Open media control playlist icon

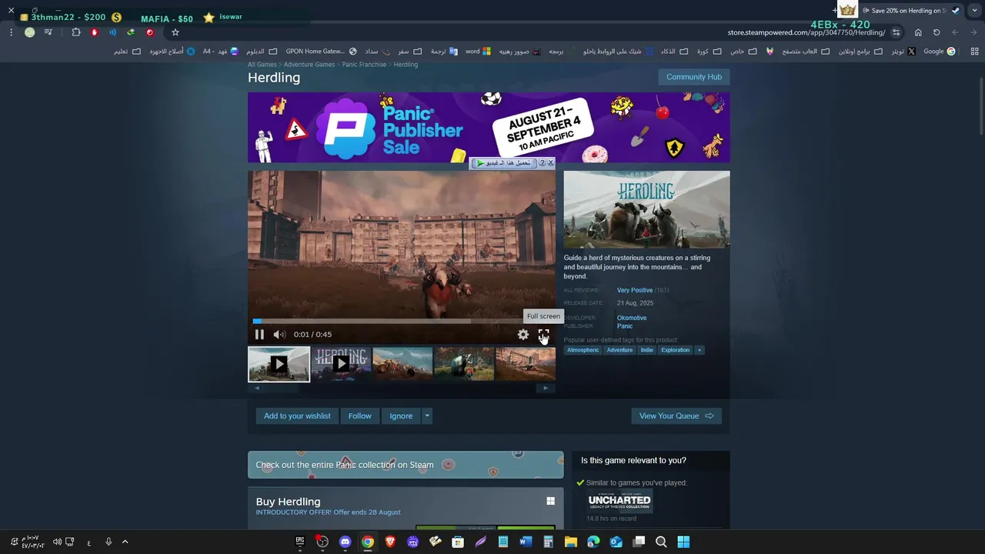point(48,32)
